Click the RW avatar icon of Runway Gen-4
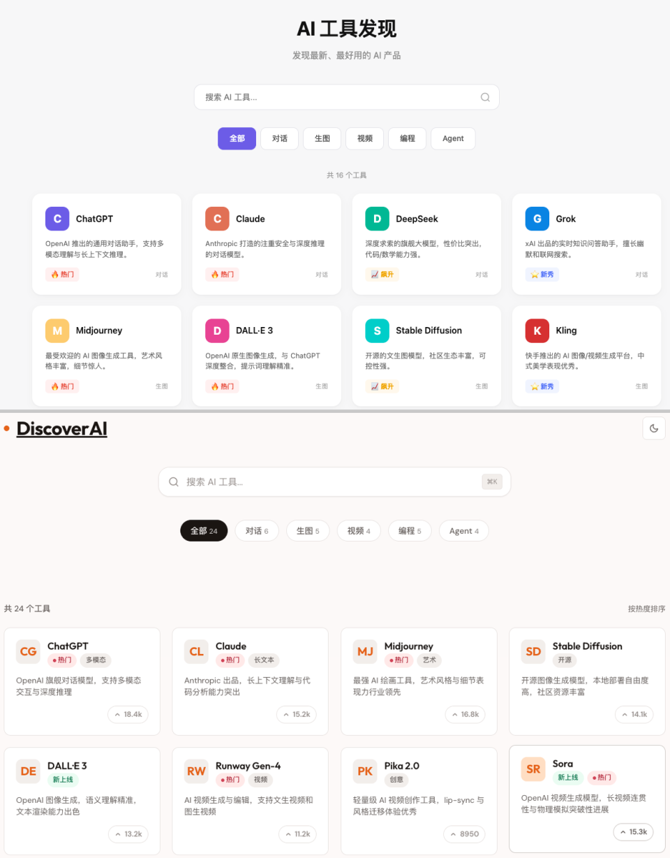This screenshot has height=858, width=670. tap(197, 771)
